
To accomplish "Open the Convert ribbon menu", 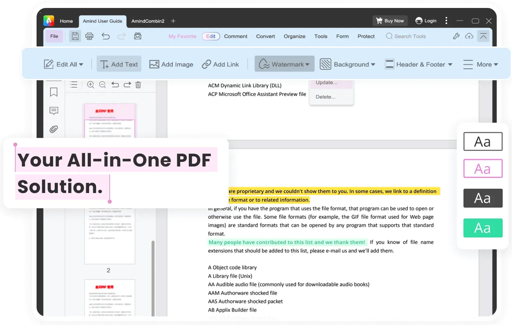I will click(265, 36).
